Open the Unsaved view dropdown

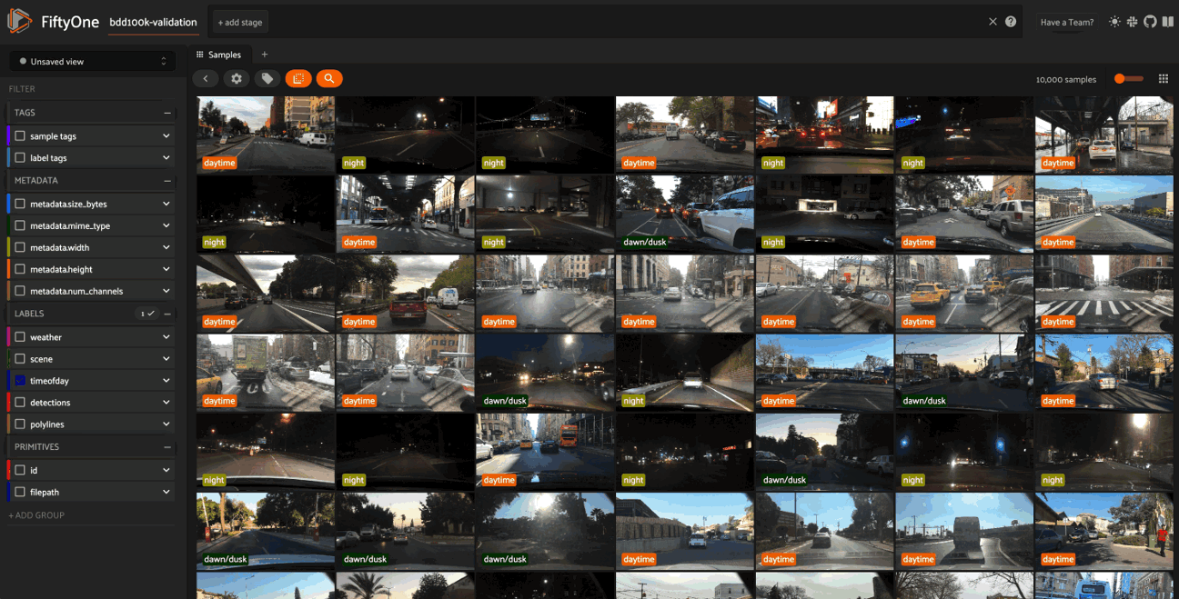tap(93, 62)
